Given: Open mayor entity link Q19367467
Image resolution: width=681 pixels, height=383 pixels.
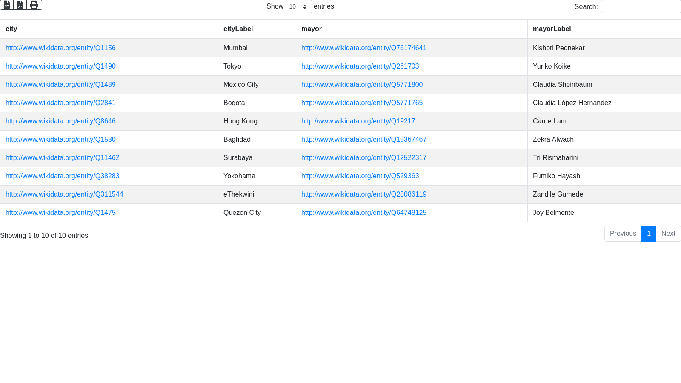Looking at the screenshot, I should click(x=363, y=140).
